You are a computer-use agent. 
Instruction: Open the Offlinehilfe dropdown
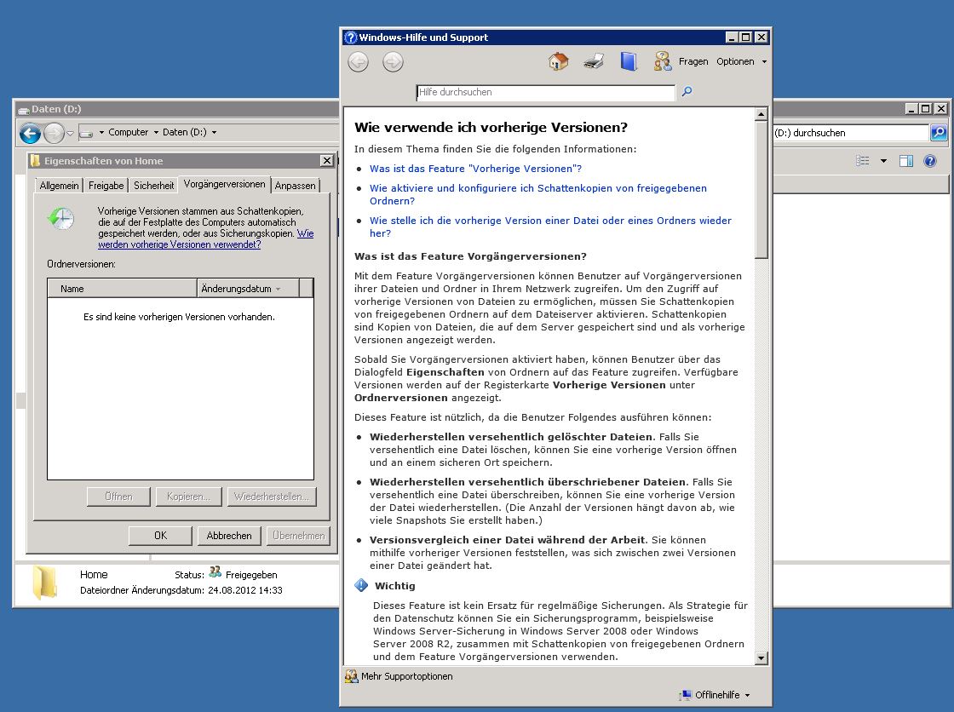tap(722, 695)
